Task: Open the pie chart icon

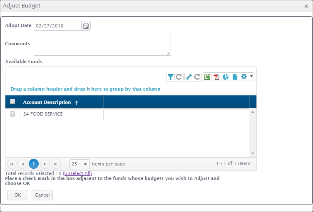Action: tap(226, 77)
